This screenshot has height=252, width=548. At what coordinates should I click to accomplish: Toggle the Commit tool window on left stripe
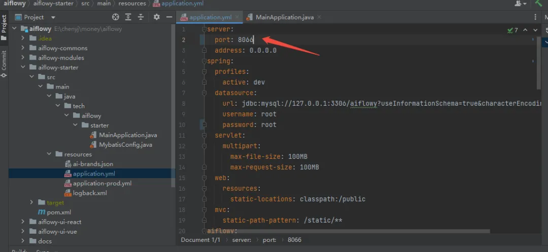point(4,64)
